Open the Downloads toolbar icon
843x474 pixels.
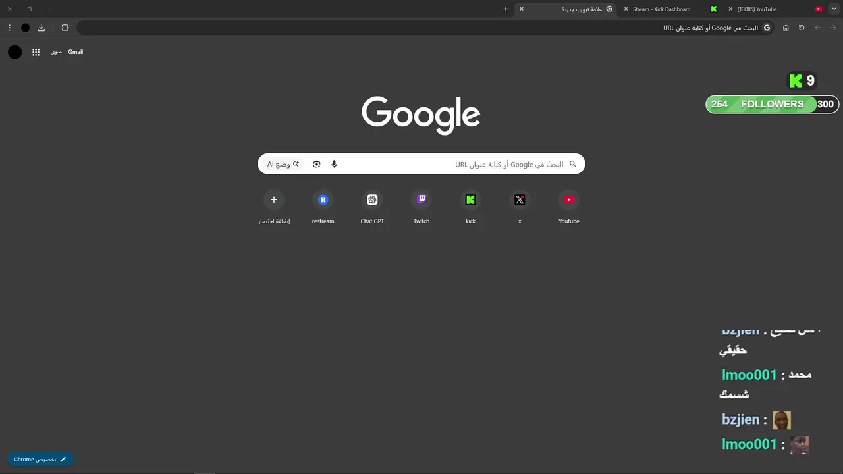pos(41,28)
